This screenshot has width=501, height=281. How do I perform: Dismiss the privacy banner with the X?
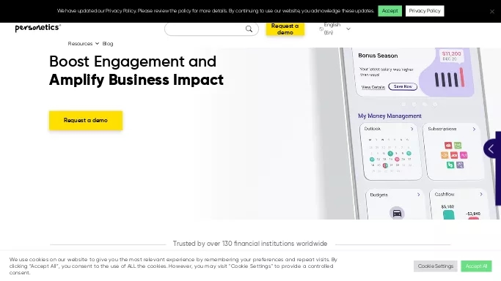[x=492, y=12]
